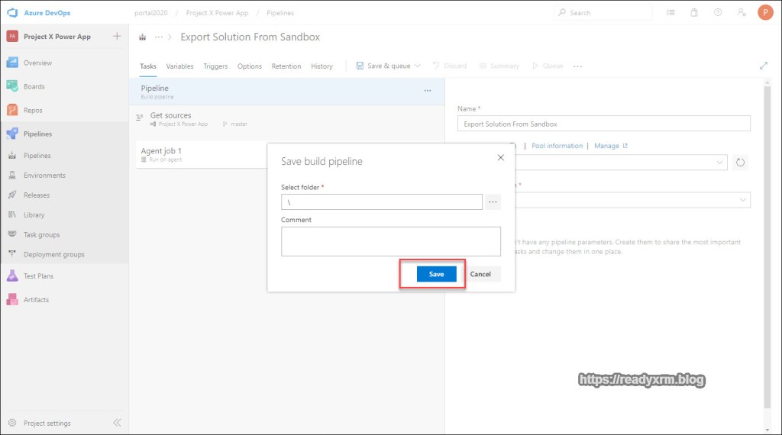The width and height of the screenshot is (782, 435).
Task: Refresh the agent pool list
Action: (740, 163)
